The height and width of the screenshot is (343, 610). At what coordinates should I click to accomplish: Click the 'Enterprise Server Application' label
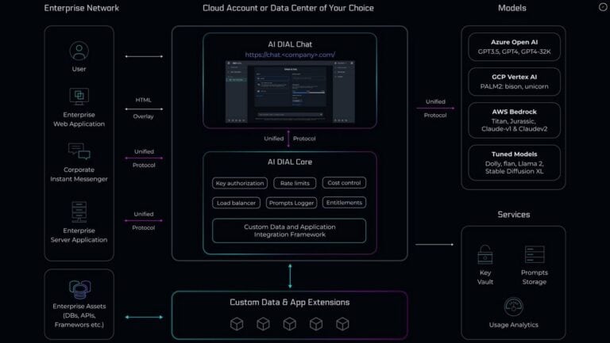(79, 235)
